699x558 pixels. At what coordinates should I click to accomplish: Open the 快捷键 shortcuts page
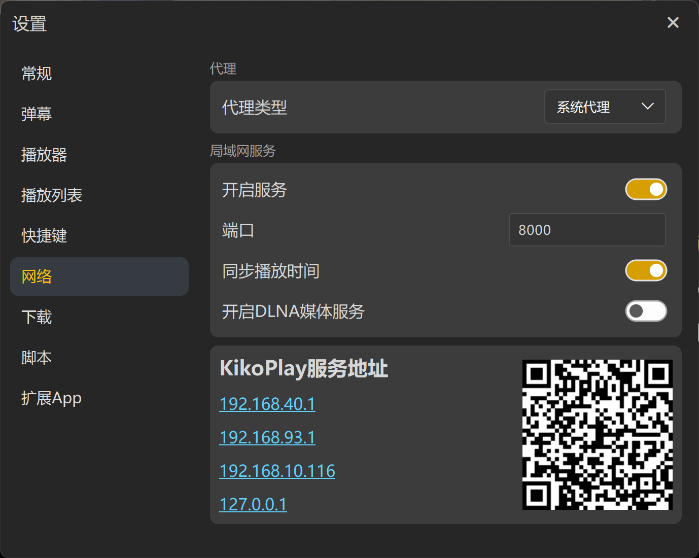[99, 236]
